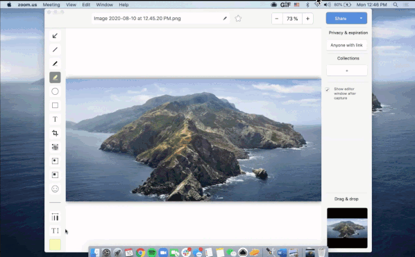Click the CloudApp cloud icon in menu bar
The width and height of the screenshot is (415, 257).
[274, 4]
